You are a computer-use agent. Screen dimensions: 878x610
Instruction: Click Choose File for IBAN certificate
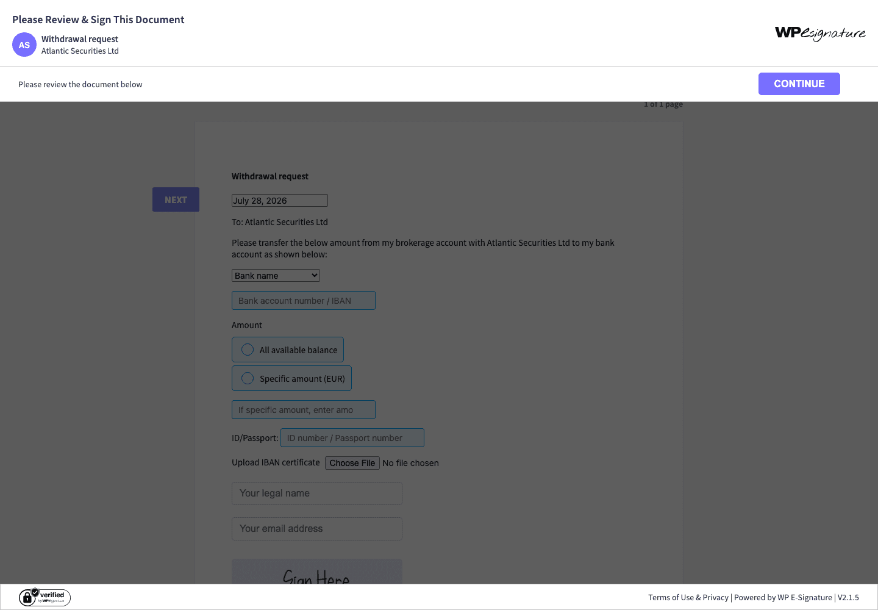click(x=352, y=463)
